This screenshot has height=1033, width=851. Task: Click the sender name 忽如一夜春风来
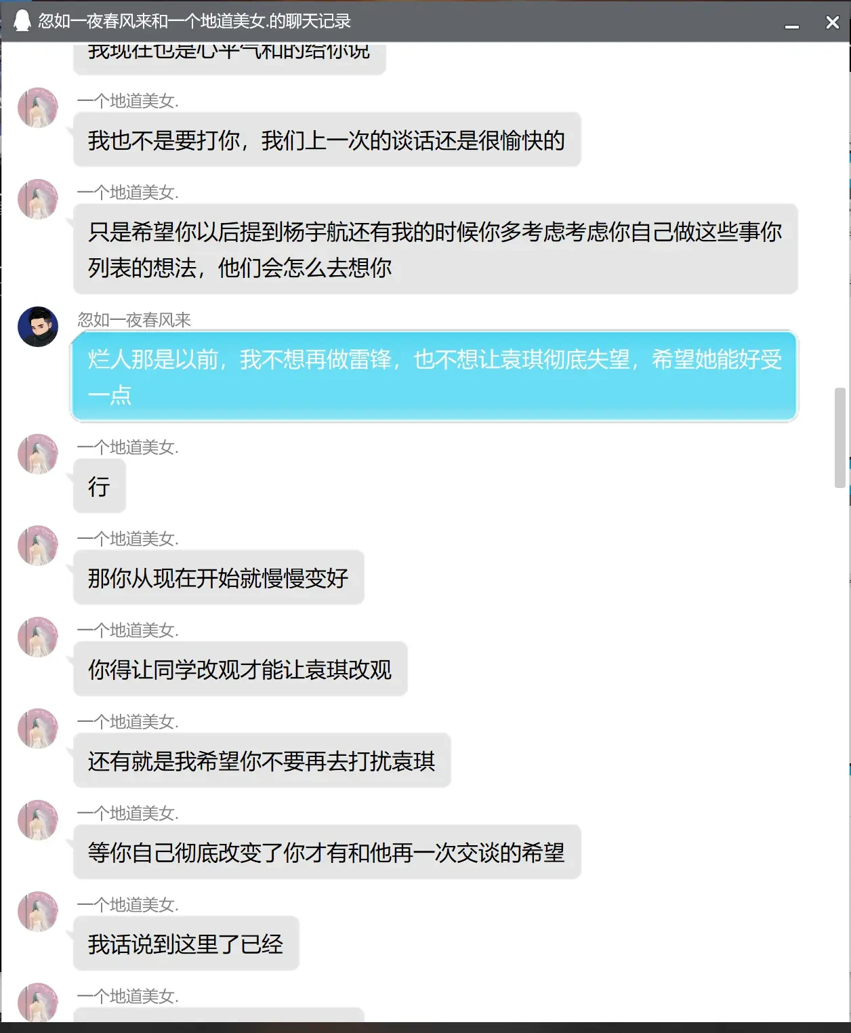(x=134, y=319)
